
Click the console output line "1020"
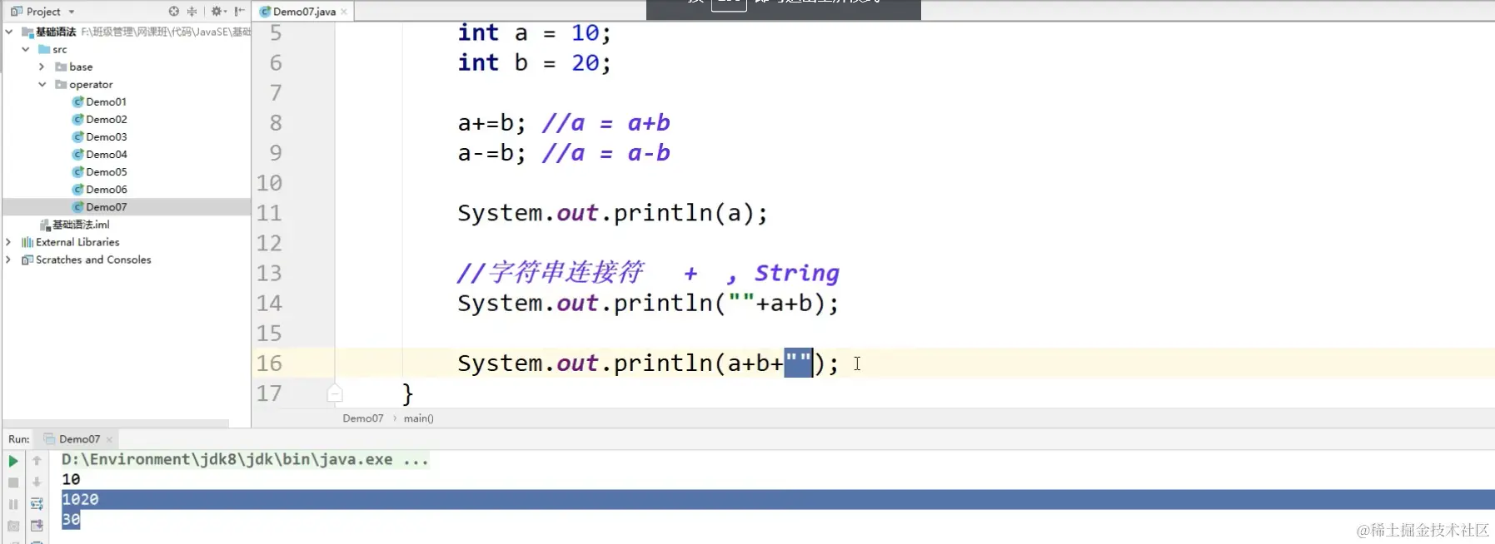click(80, 499)
